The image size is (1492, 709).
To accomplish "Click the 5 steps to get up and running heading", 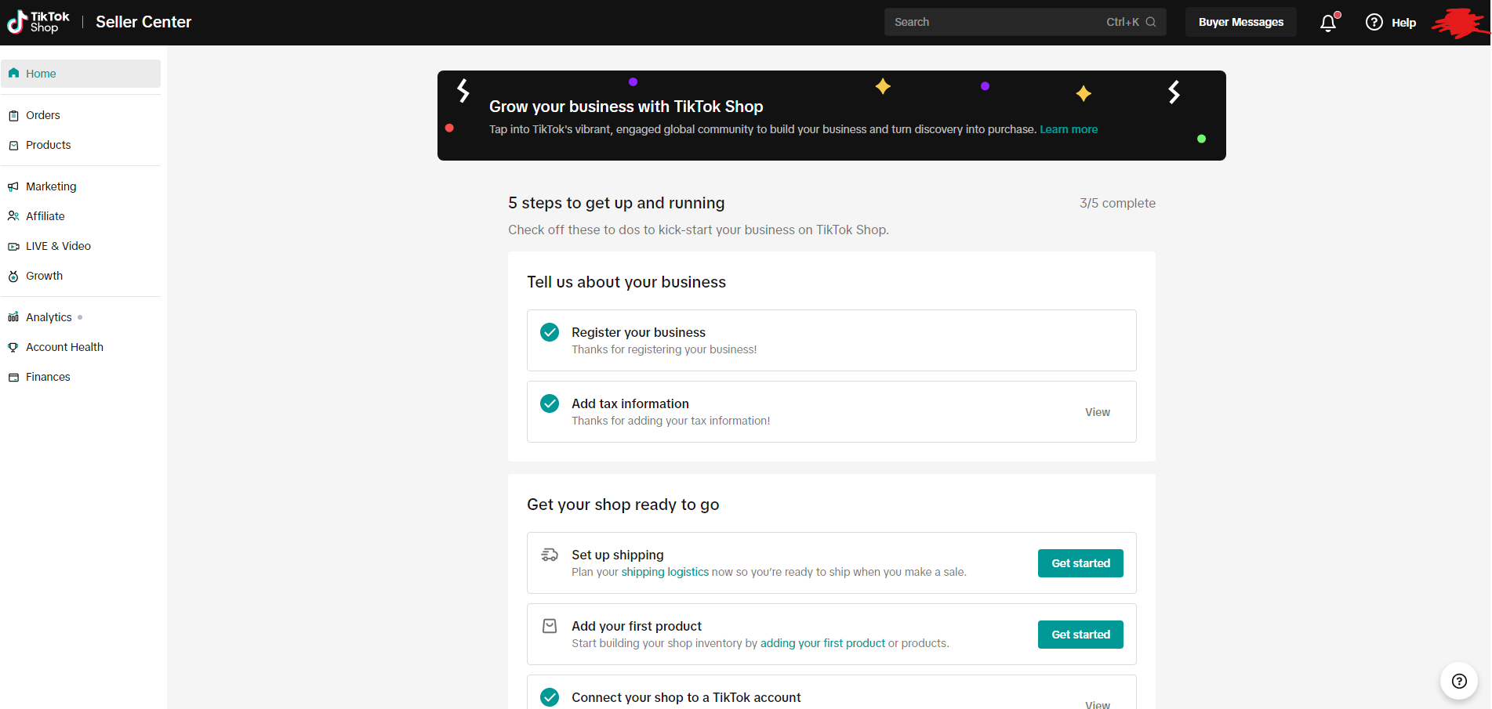I will coord(616,203).
